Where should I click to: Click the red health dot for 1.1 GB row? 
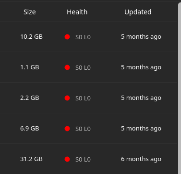(67, 67)
